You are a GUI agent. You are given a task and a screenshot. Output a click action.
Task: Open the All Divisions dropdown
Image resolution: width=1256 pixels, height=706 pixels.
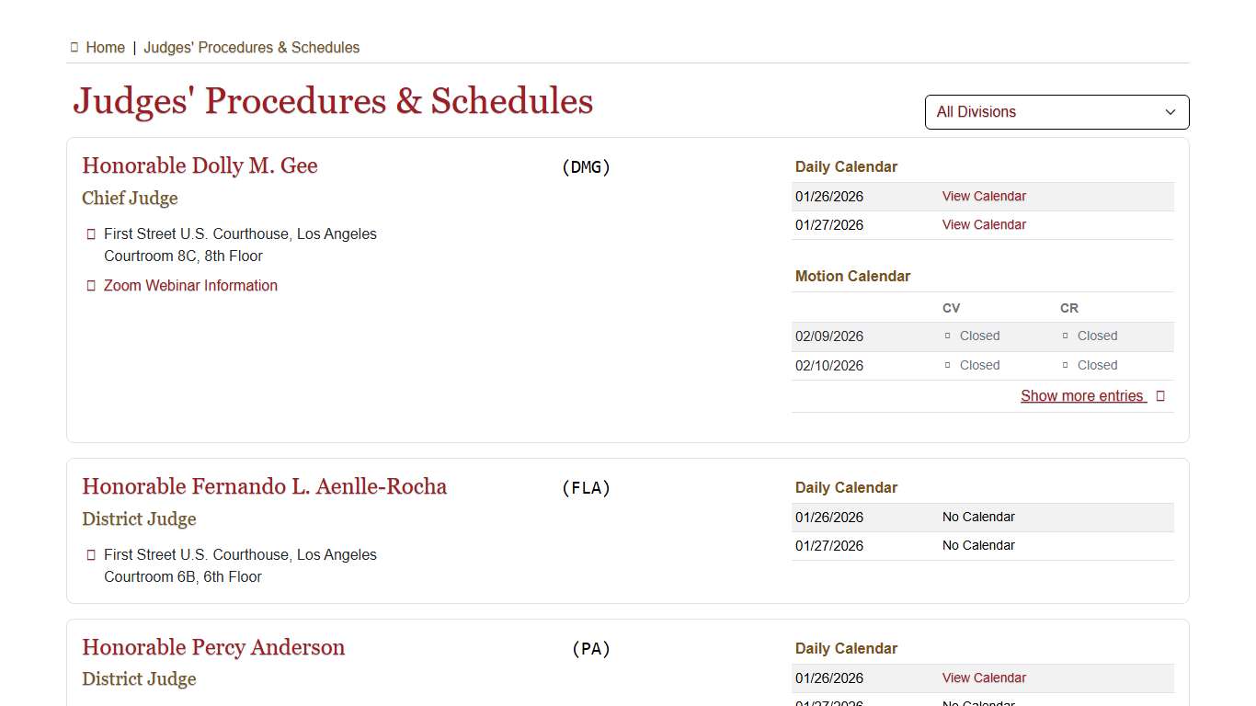pos(1056,112)
